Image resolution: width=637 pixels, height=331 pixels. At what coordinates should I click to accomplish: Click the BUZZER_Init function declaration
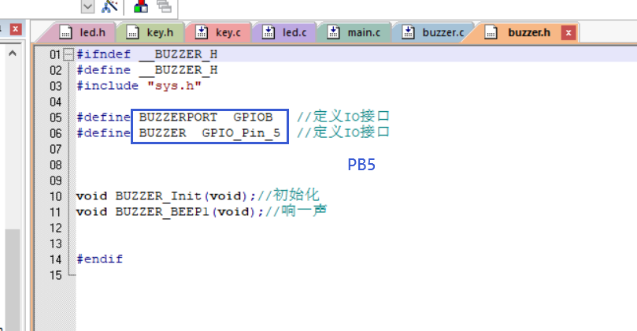pos(166,196)
